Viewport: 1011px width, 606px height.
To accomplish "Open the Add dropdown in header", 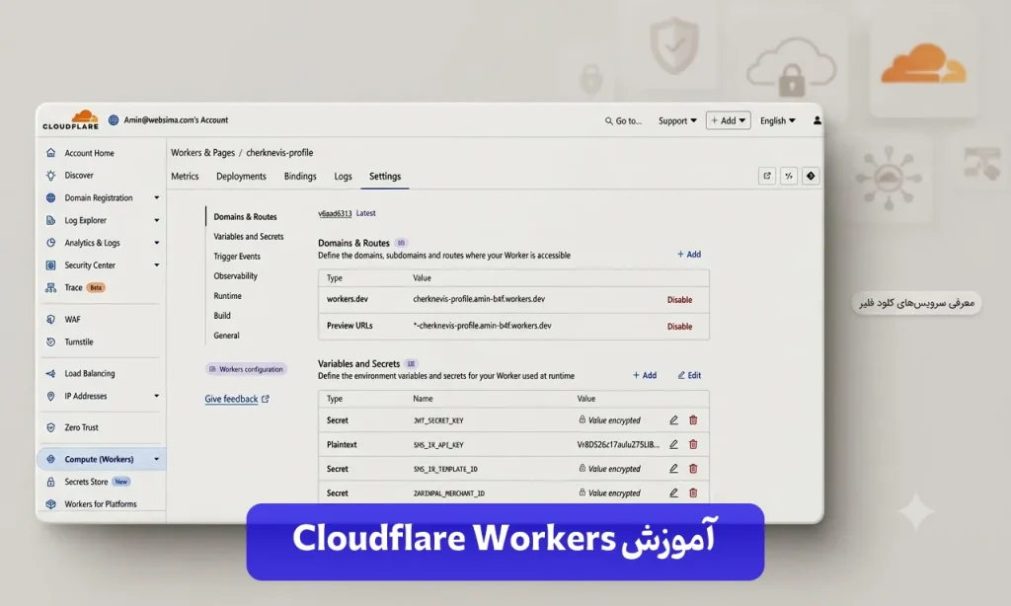I will coord(728,120).
